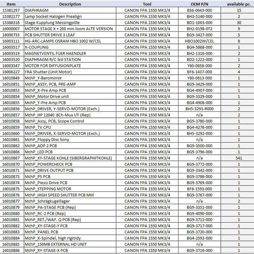
Task: Click OEM part BG4-4276-000
Action: pos(199,127)
